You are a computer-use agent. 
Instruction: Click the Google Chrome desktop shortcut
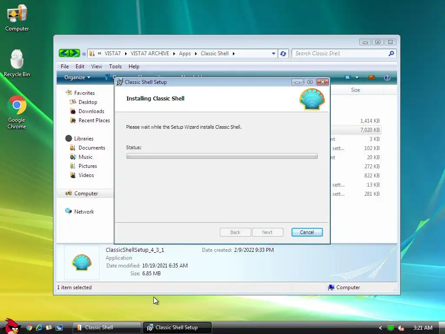[x=17, y=112]
